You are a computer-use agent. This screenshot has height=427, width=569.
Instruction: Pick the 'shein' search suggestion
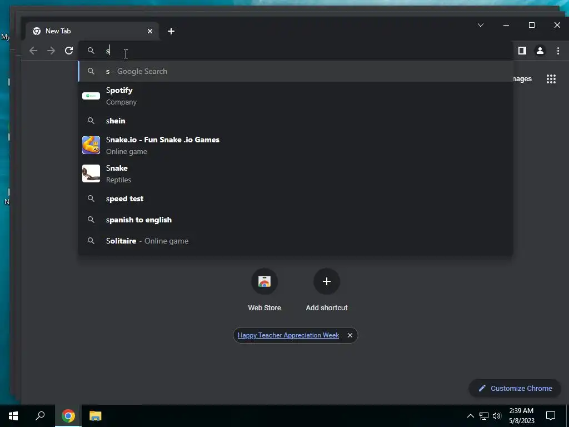pos(296,121)
